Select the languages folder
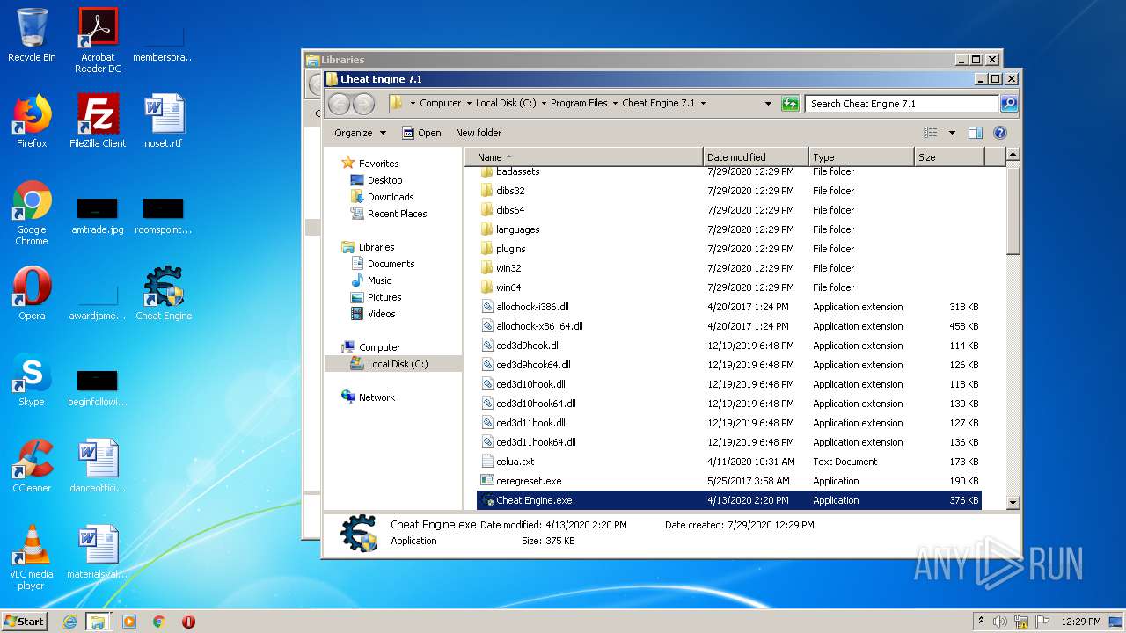 [x=517, y=229]
